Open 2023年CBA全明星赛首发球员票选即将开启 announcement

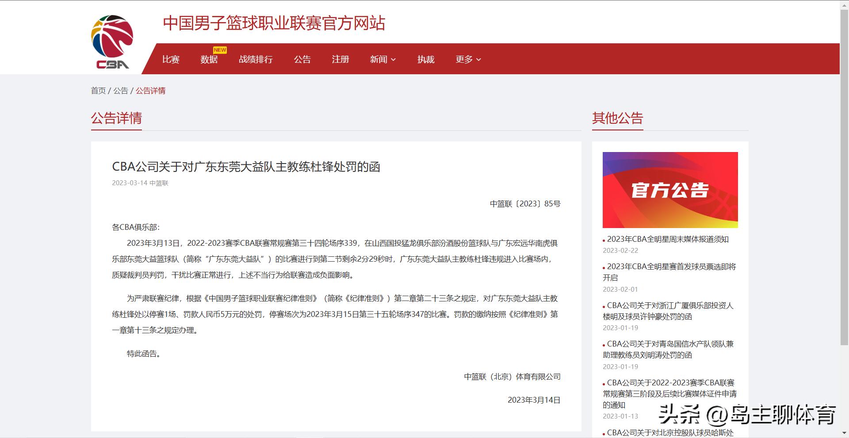[x=669, y=272]
